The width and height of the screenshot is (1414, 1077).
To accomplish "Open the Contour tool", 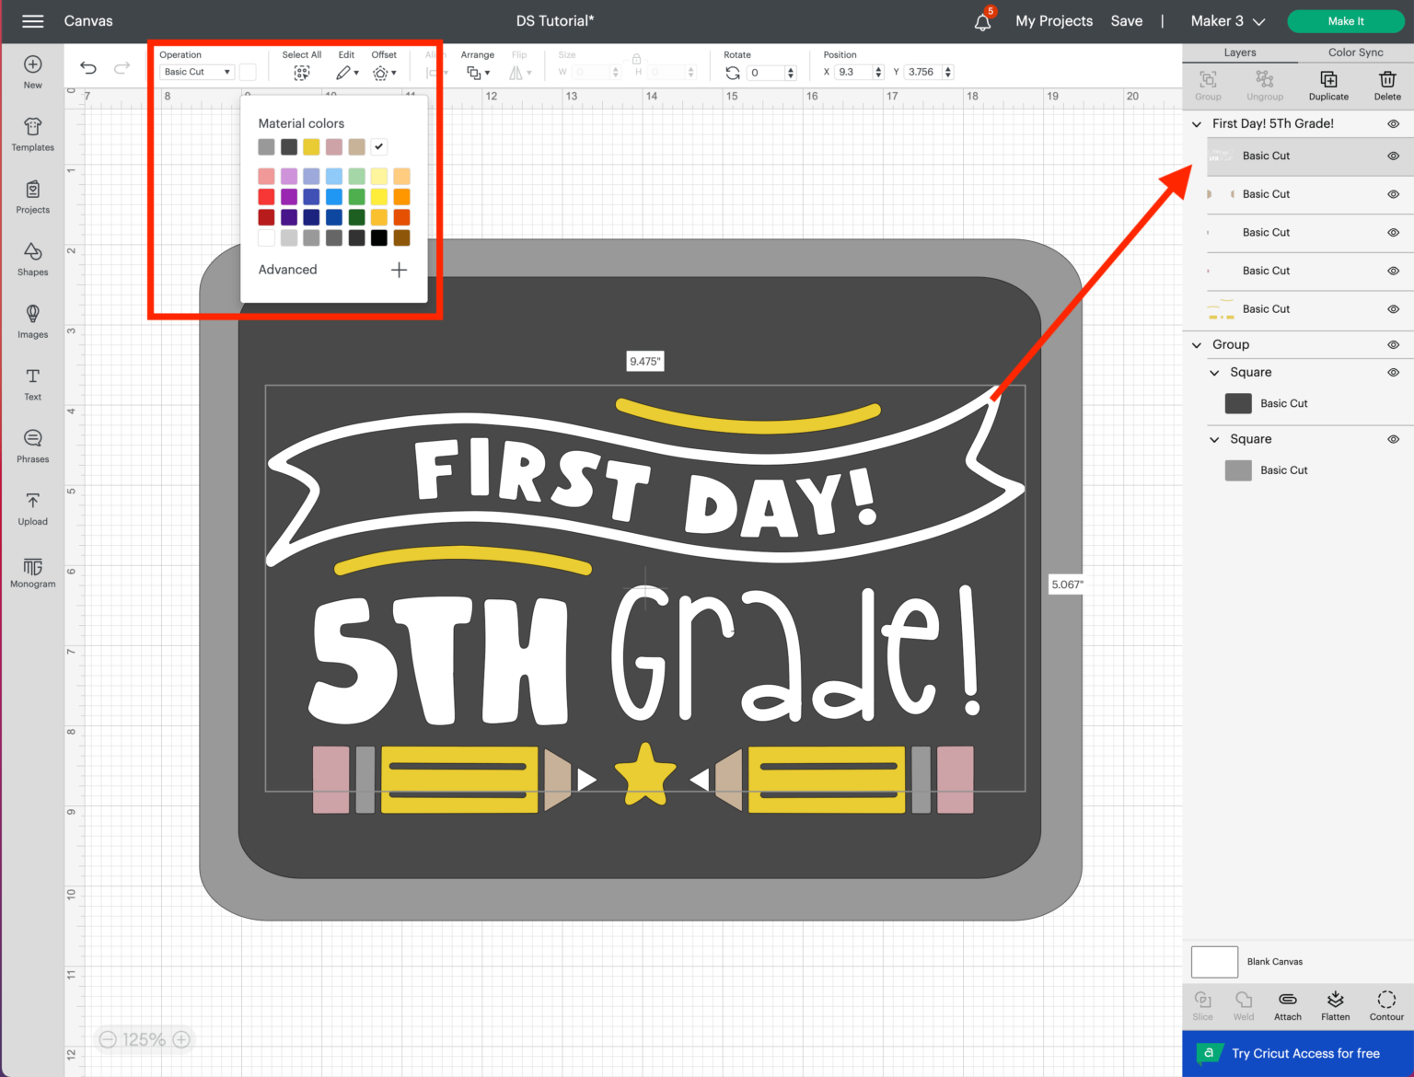I will click(x=1385, y=1004).
